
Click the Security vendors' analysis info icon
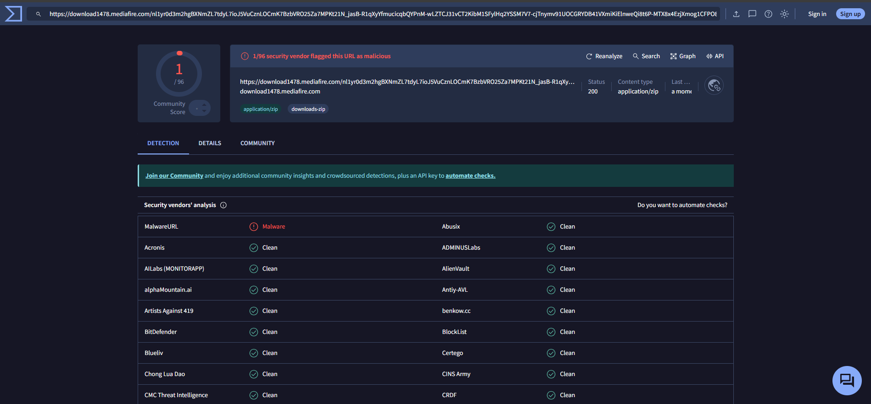point(223,205)
